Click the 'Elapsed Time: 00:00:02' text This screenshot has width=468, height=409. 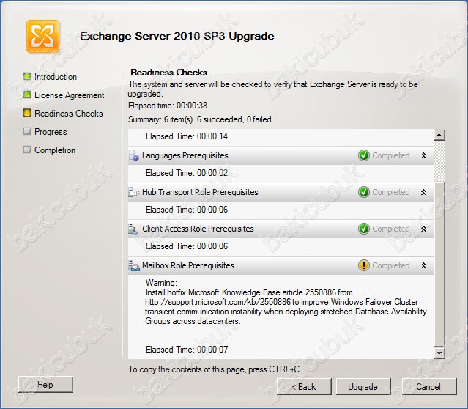point(187,173)
